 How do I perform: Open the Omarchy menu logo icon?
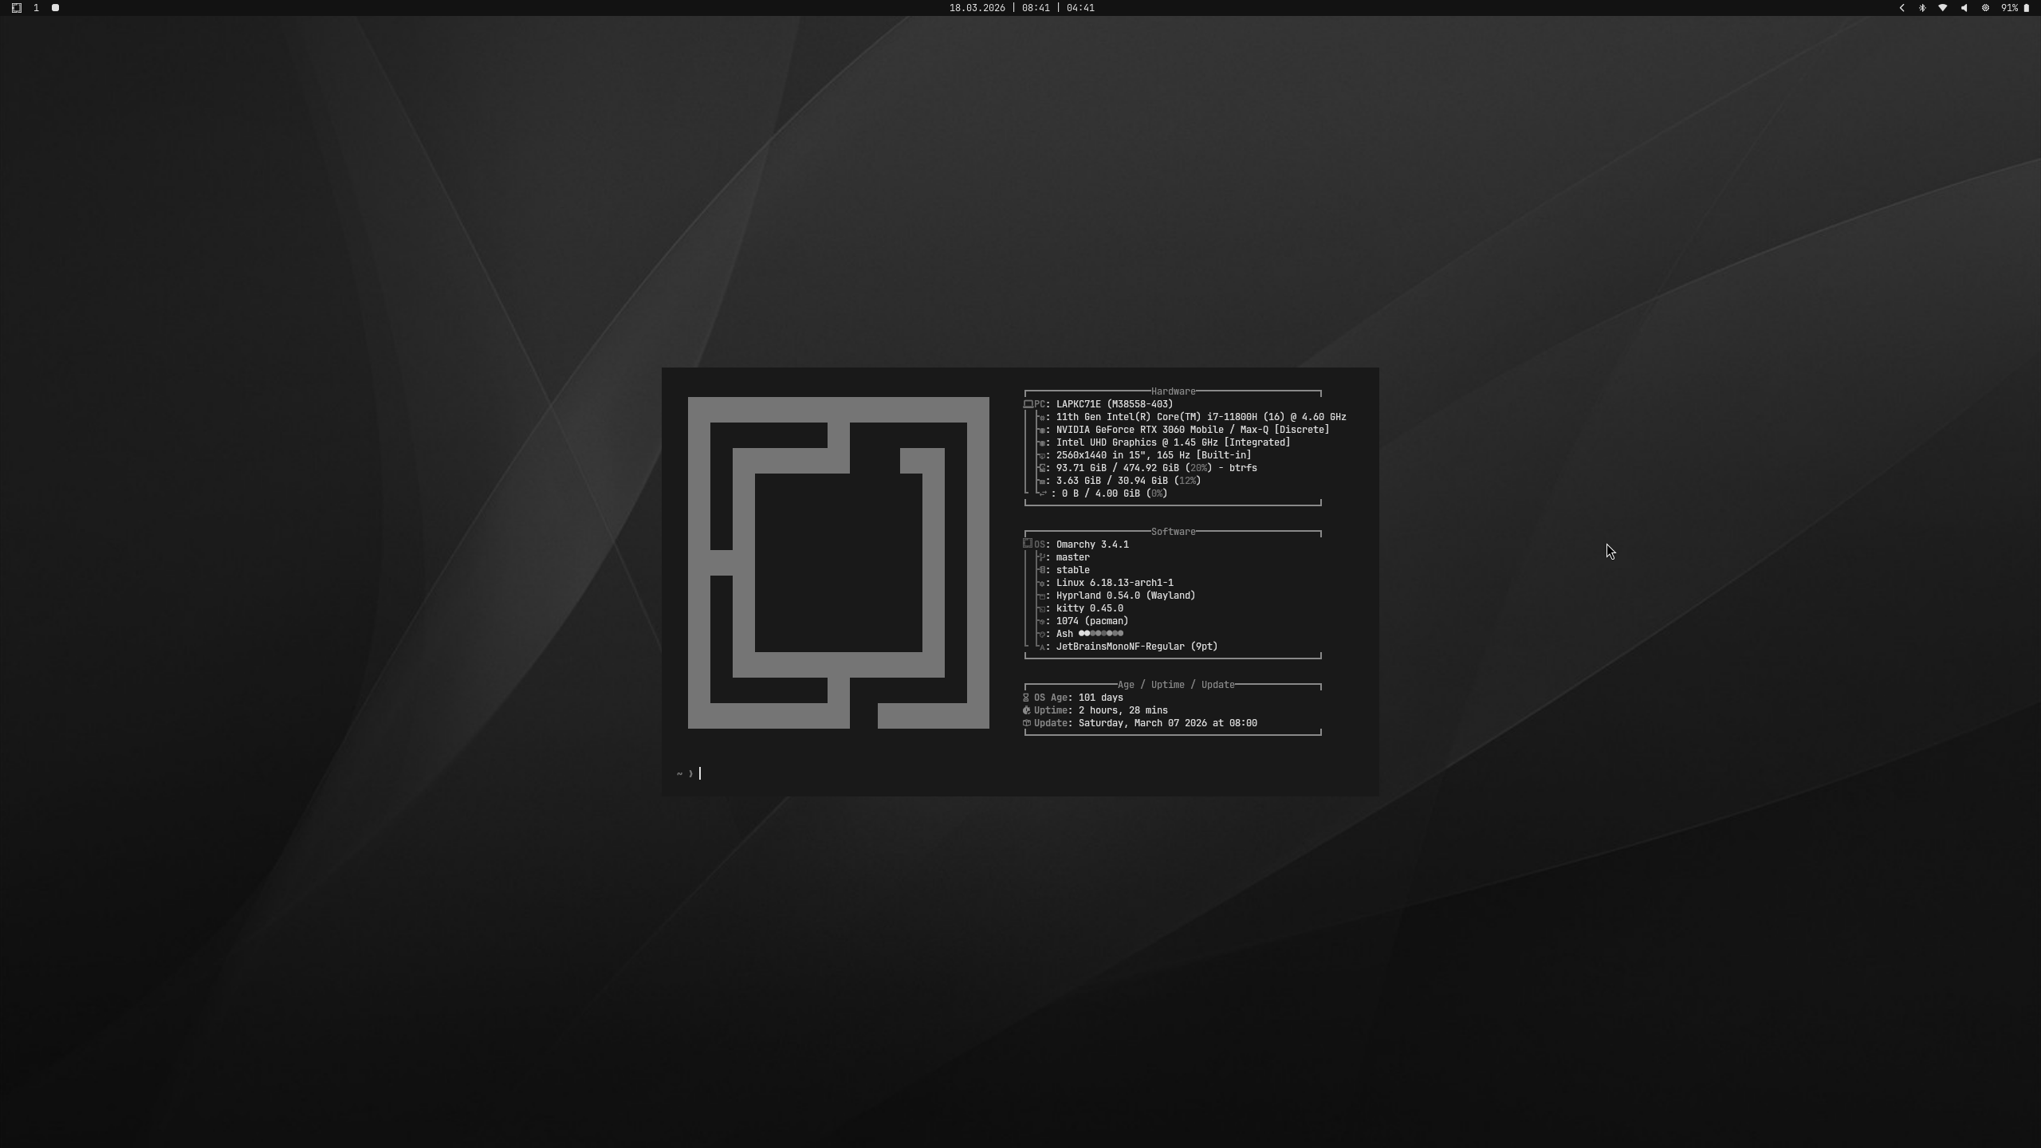point(16,8)
